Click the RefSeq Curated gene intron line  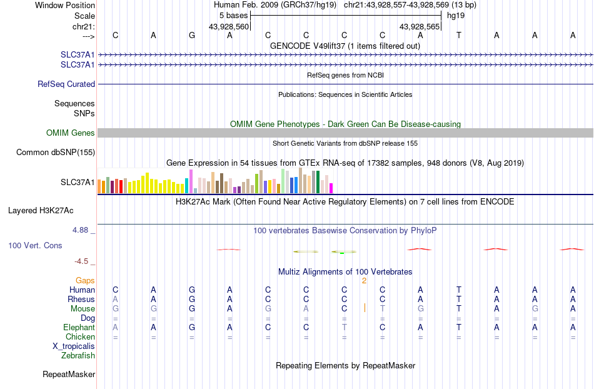tap(346, 84)
